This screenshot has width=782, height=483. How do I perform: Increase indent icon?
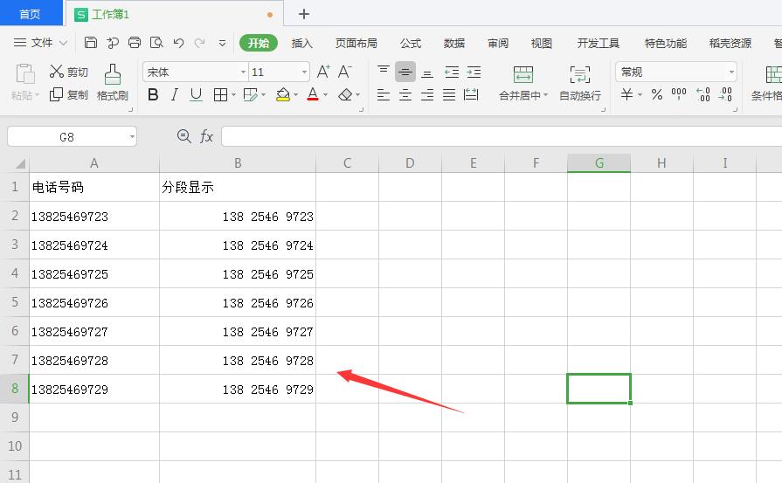click(474, 72)
